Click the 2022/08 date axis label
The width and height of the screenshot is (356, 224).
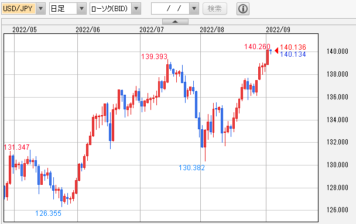[212, 30]
